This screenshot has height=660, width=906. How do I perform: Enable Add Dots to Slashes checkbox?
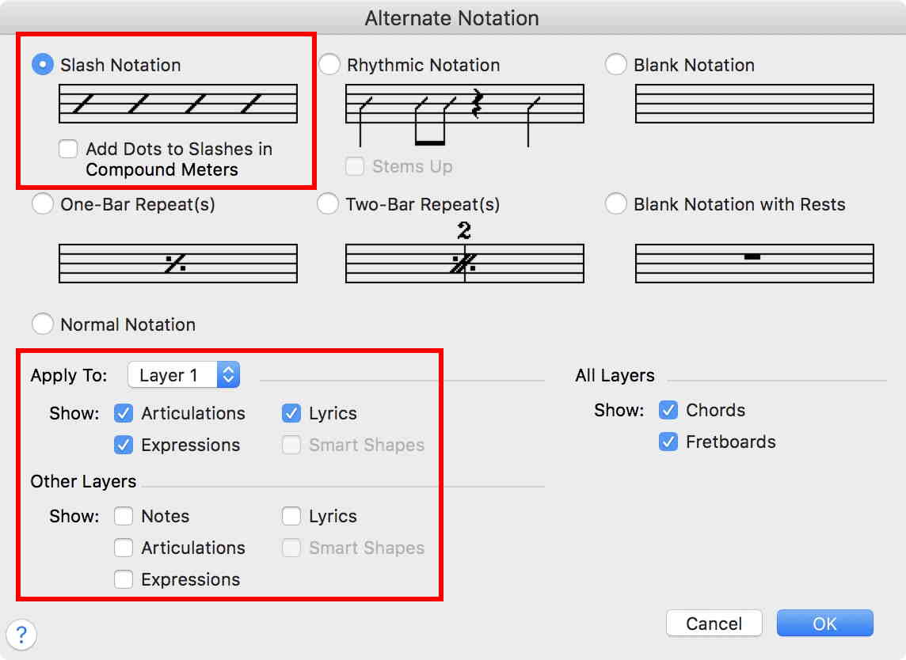pyautogui.click(x=69, y=149)
